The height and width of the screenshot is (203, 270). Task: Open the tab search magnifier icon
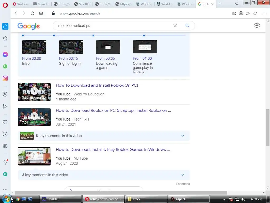click(x=237, y=4)
